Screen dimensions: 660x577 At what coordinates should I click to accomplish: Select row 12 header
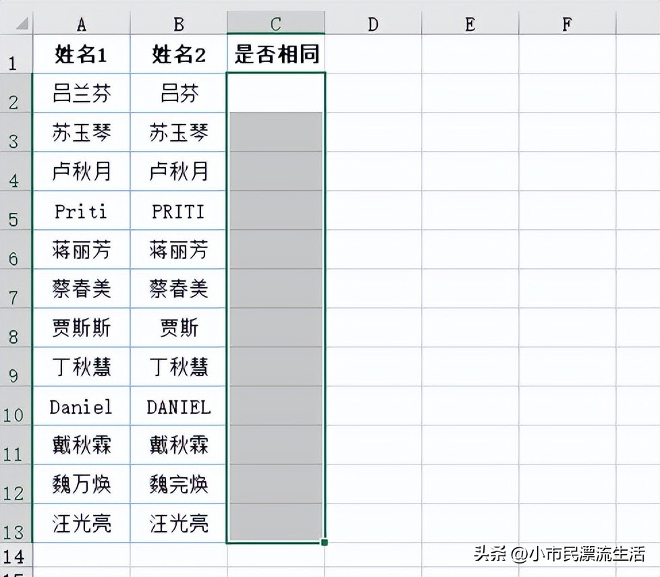[16, 484]
